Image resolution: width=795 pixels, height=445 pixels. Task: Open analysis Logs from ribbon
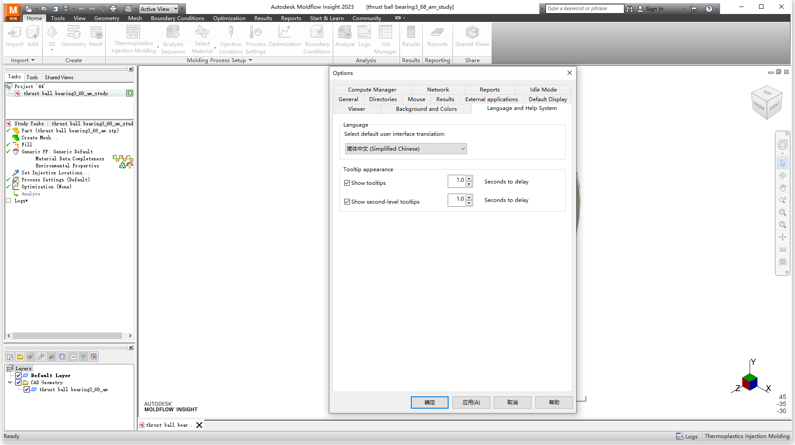[x=364, y=36]
